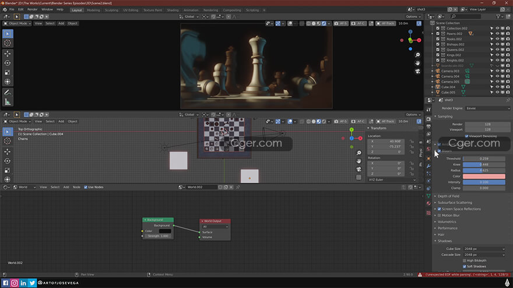
Task: Open the Node menu in the node editor
Action: pyautogui.click(x=76, y=187)
